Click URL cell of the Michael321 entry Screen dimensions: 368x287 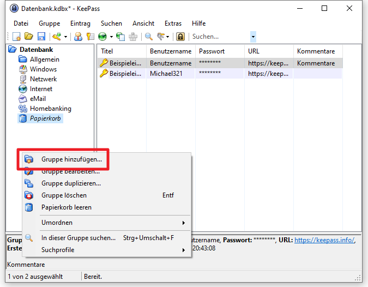(269, 74)
